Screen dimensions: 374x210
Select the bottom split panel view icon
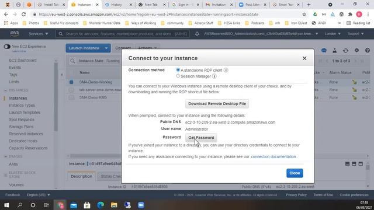click(347, 164)
